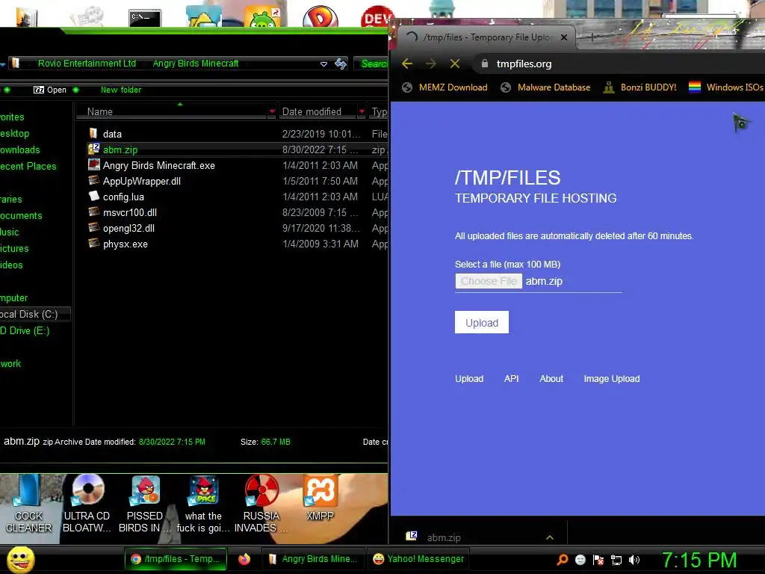Select AppUpWrapper.dll in file list

coord(141,181)
